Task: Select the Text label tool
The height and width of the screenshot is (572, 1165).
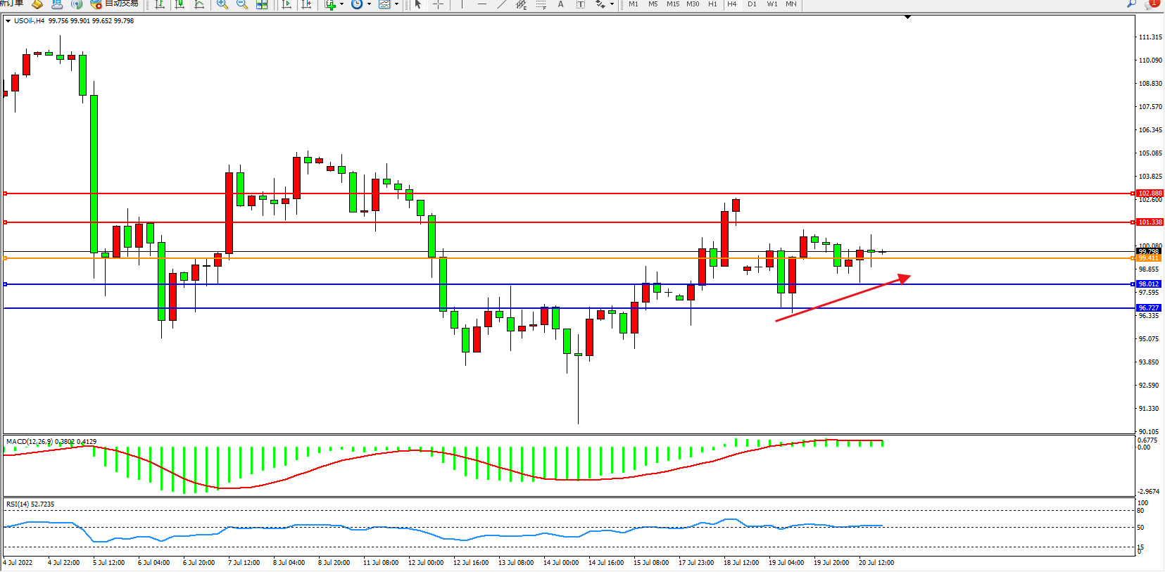Action: 560,4
